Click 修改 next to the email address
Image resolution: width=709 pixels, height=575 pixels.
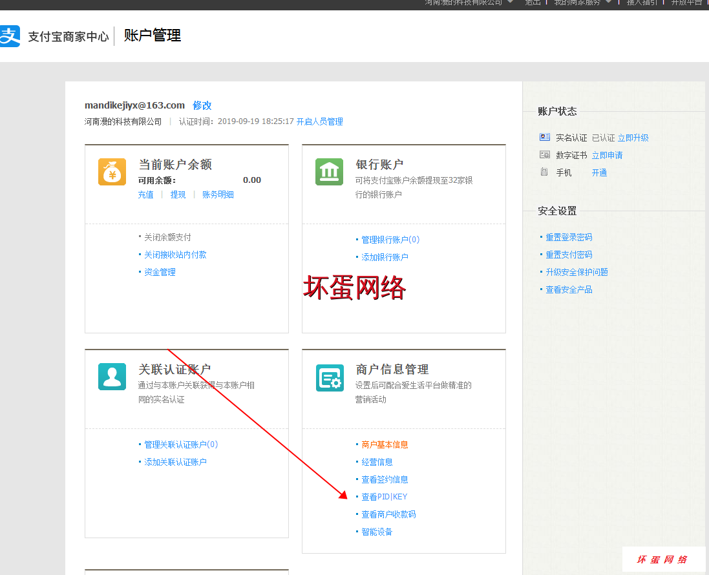[202, 105]
